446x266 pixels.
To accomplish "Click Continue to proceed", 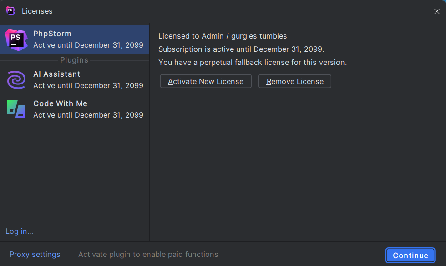I will (410, 256).
